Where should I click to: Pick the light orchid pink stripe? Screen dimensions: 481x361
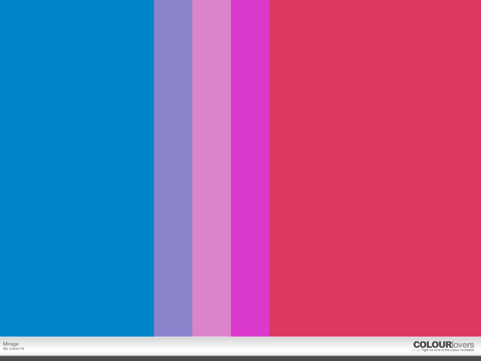point(212,168)
